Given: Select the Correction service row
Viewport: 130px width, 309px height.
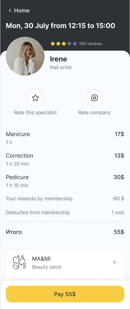Looking at the screenshot, I should [65, 159].
